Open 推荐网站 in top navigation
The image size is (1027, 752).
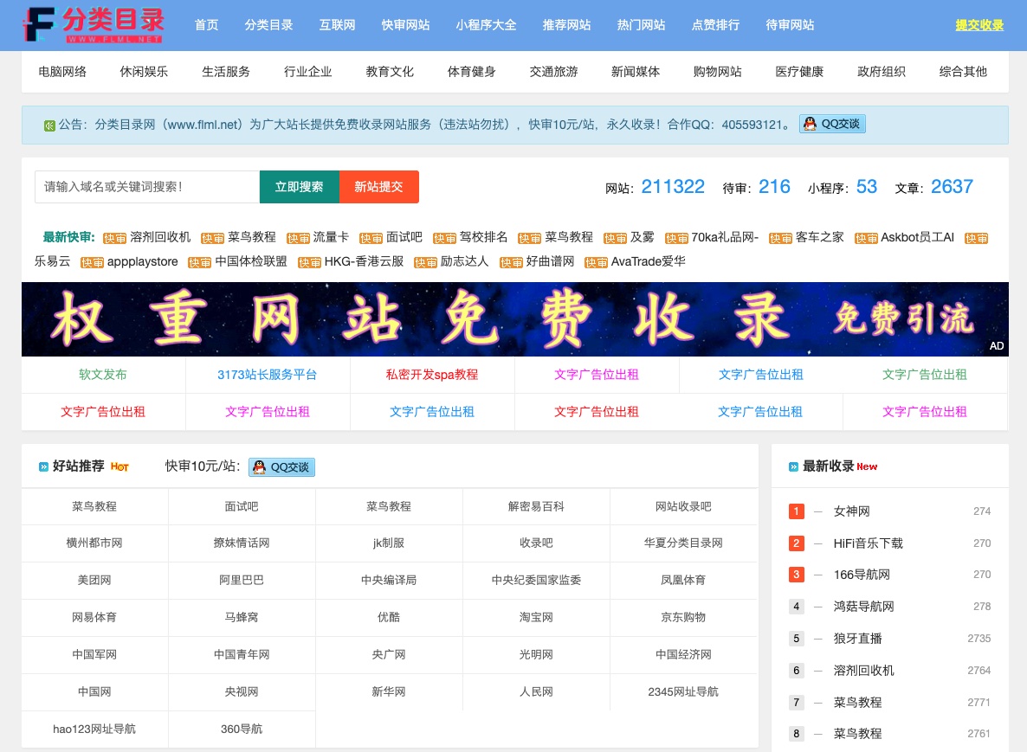pos(566,25)
